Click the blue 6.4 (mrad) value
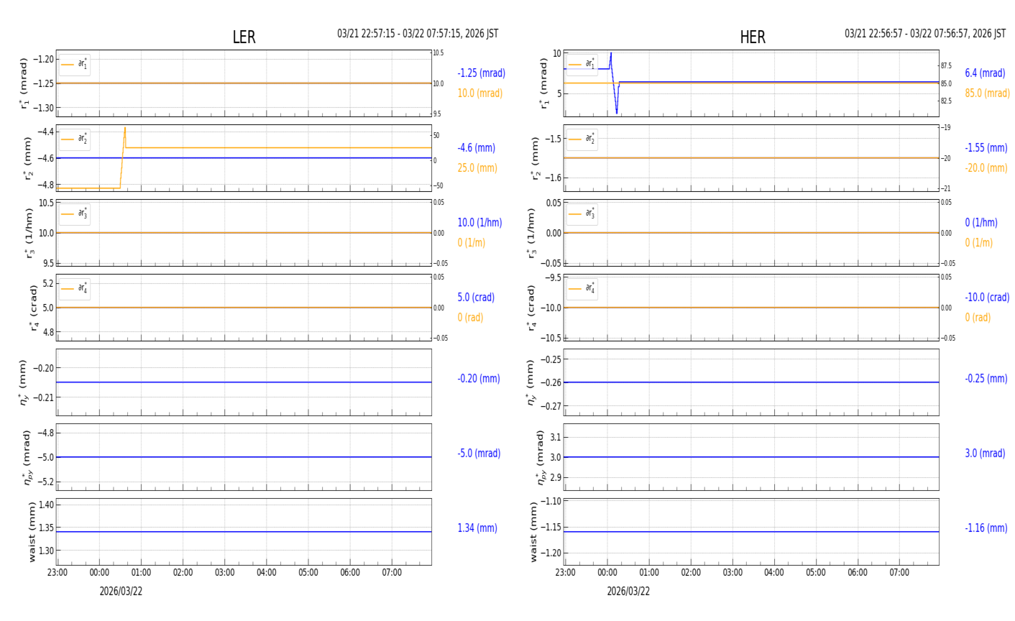1015x621 pixels. click(x=985, y=73)
